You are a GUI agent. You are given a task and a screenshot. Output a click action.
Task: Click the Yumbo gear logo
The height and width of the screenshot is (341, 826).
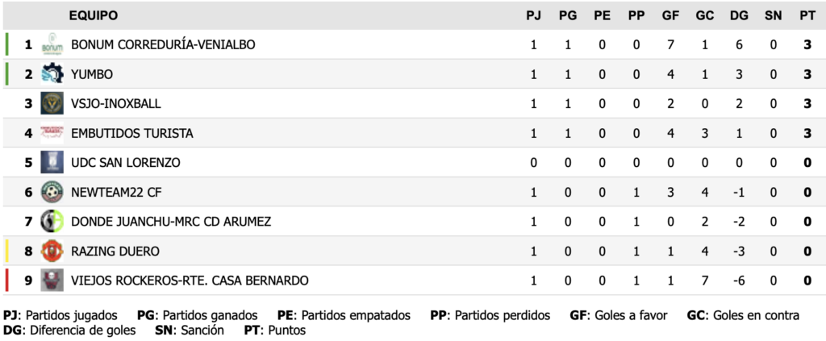coord(52,74)
